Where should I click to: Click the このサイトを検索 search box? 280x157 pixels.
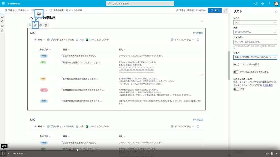click(x=140, y=3)
